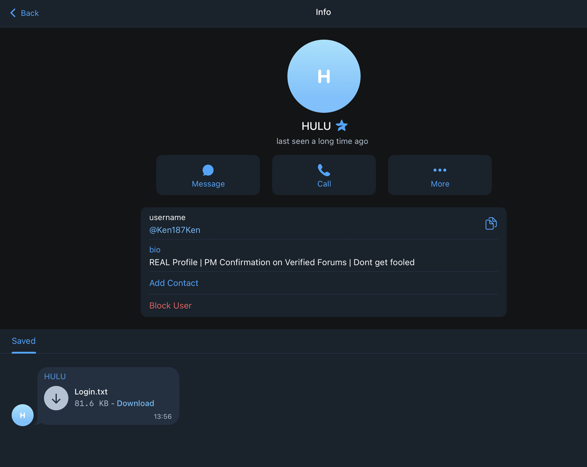This screenshot has height=467, width=587.
Task: Click the Login.txt file name
Action: [x=91, y=392]
